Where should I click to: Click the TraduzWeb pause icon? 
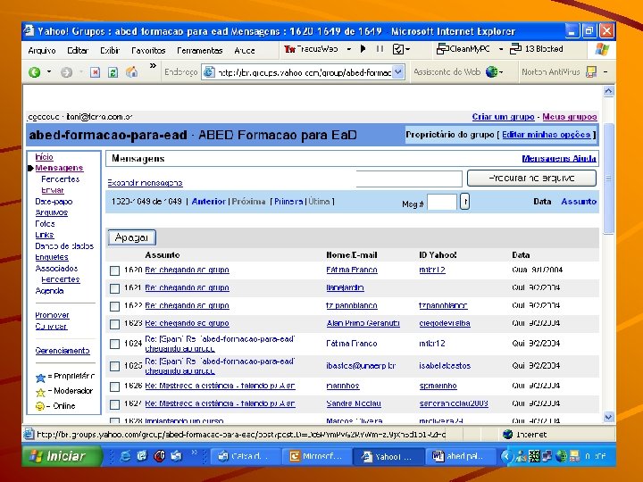pyautogui.click(x=380, y=49)
